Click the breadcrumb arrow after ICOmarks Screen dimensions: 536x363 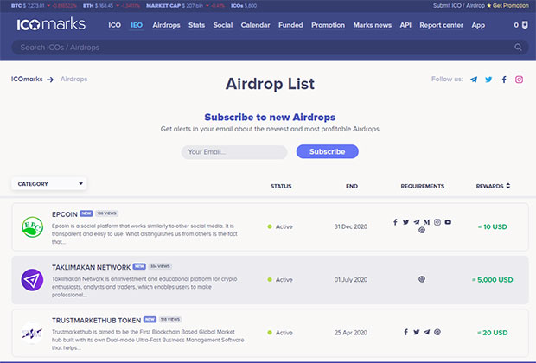point(50,80)
